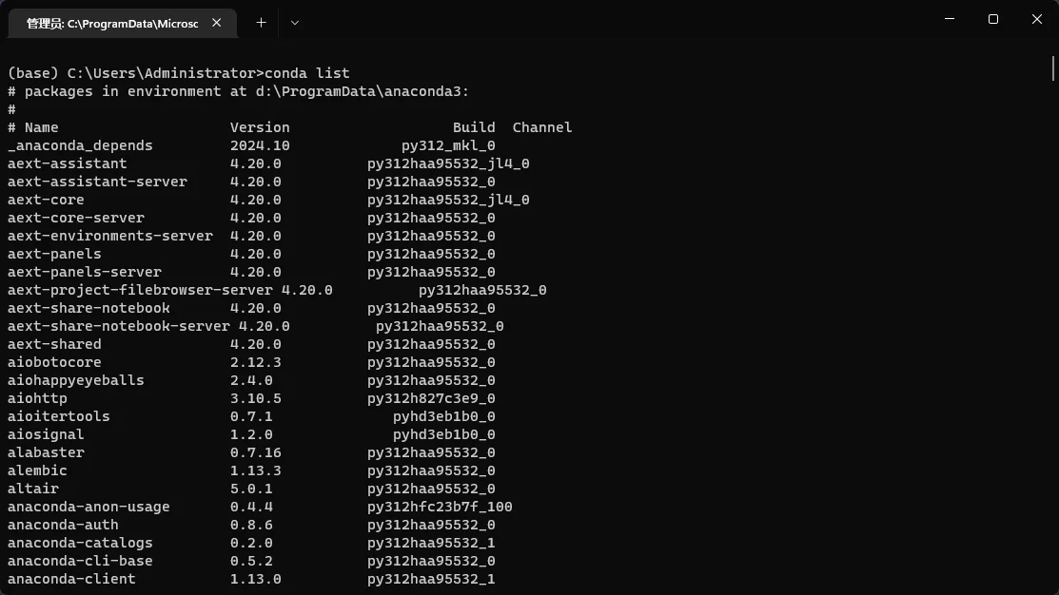Click the 'anaconda-client' package name
The image size is (1059, 595).
click(71, 579)
